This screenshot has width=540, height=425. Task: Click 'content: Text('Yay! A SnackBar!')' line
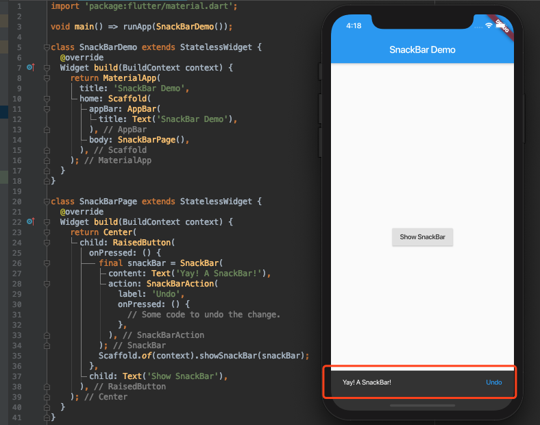point(189,274)
